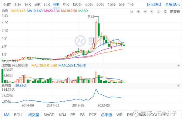The image size is (182, 119).
Task: Click the MA5:3.45 moving average label
Action: 18,11
